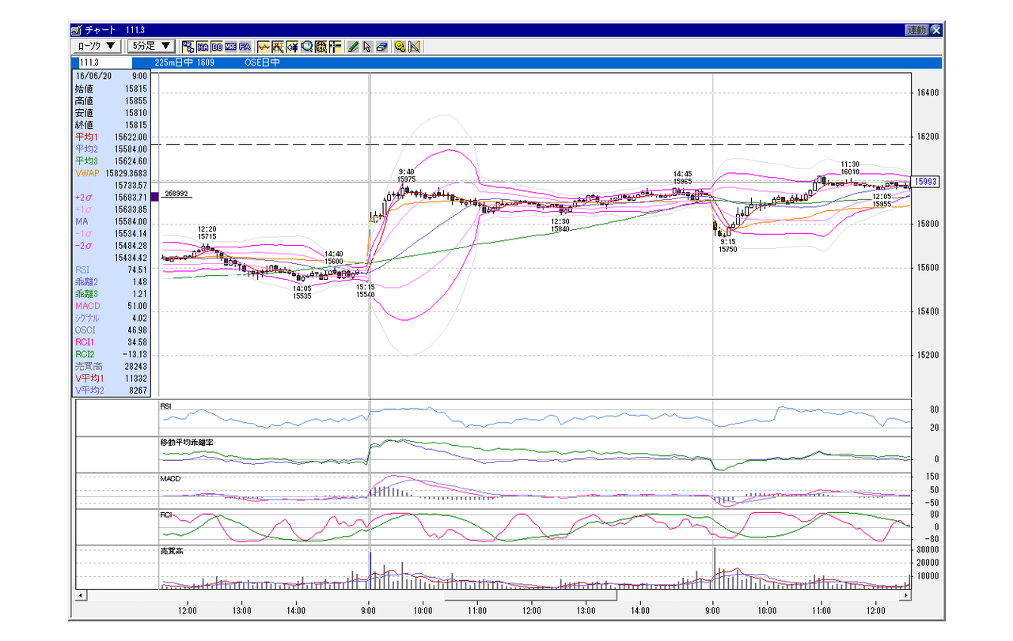The height and width of the screenshot is (641, 1013).
Task: Click the crosshair compress chart icon
Action: click(x=292, y=47)
